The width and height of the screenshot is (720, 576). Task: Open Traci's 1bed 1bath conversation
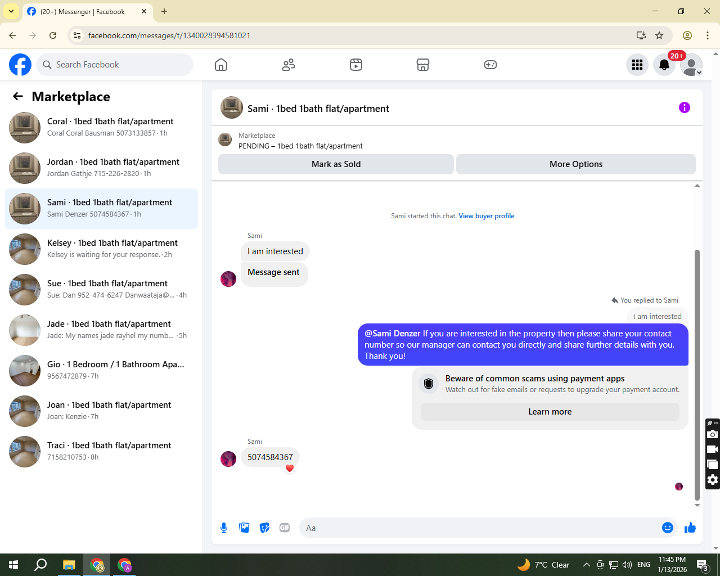tap(101, 452)
